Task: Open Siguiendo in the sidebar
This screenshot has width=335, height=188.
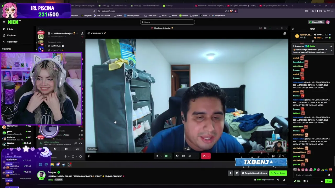Action: point(12,42)
